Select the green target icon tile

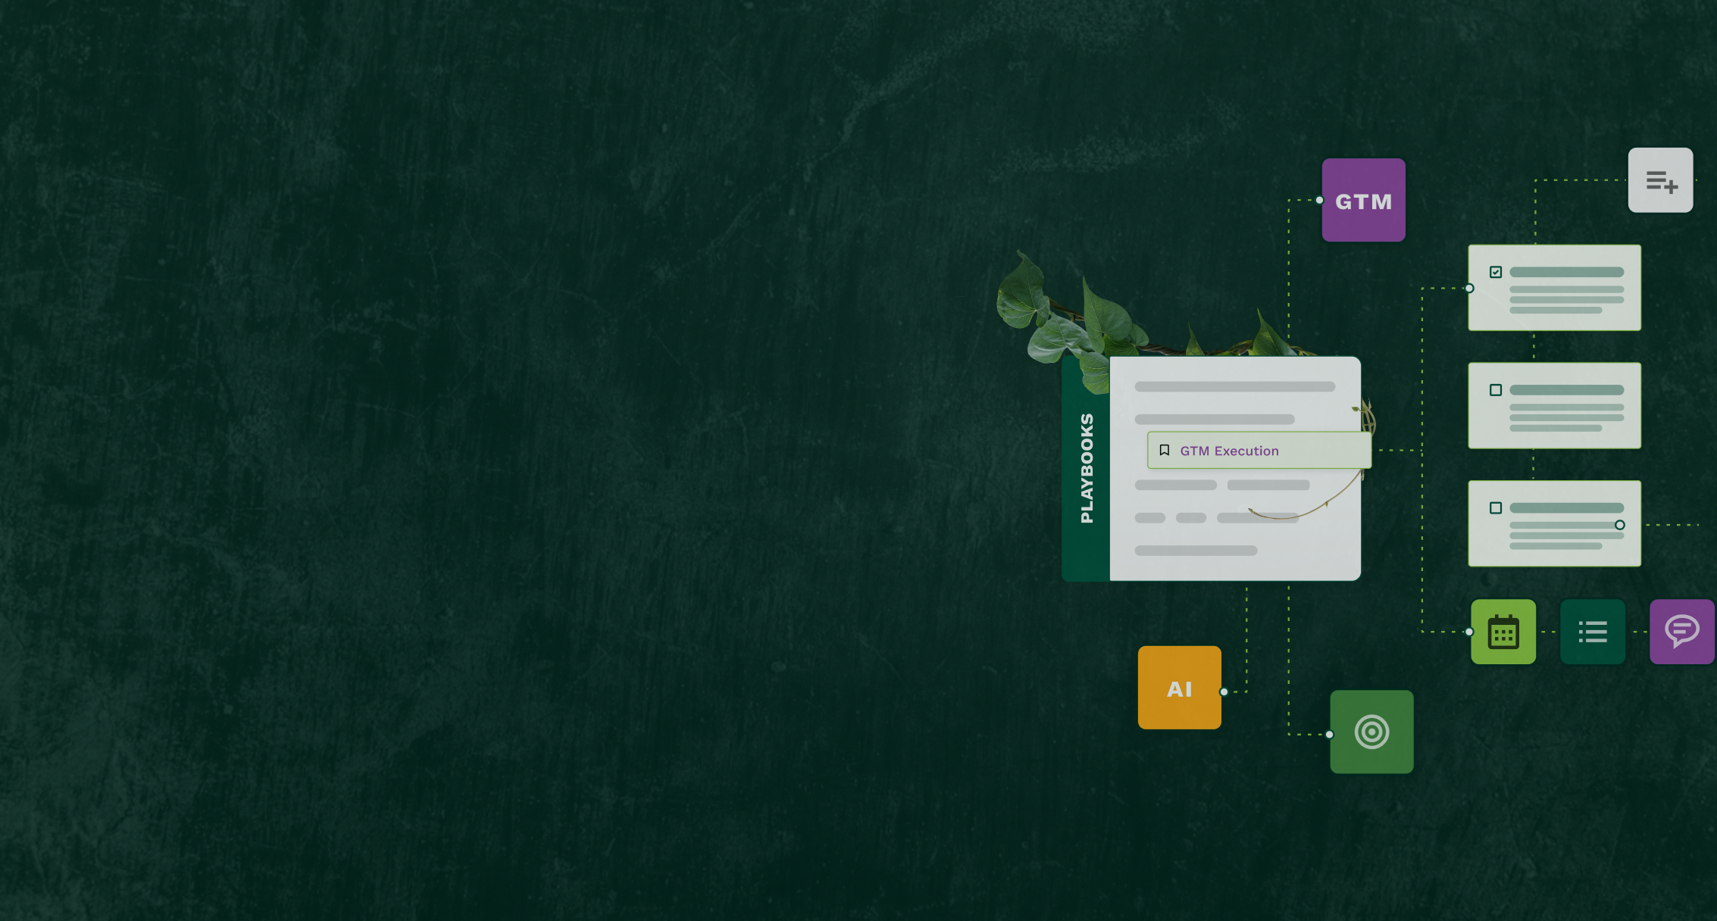tap(1371, 732)
